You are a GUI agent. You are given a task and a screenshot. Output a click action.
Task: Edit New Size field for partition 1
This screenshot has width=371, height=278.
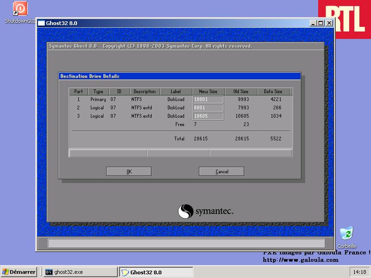point(208,99)
